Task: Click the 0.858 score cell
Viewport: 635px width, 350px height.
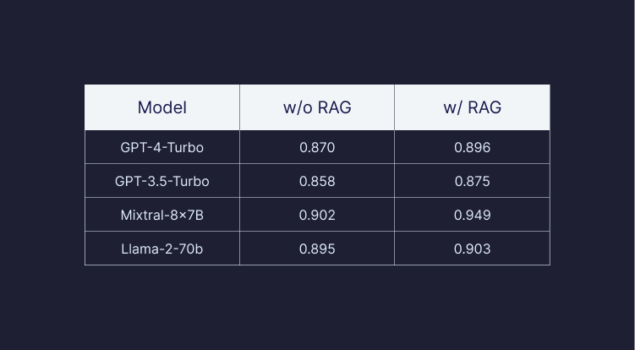Action: [x=317, y=181]
